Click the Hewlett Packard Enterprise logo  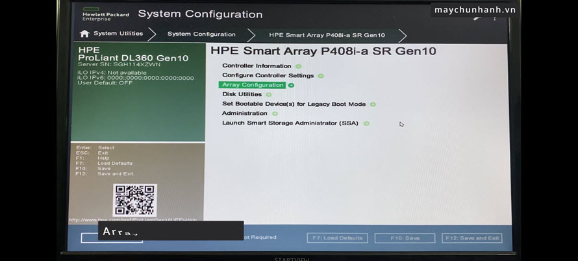(106, 14)
